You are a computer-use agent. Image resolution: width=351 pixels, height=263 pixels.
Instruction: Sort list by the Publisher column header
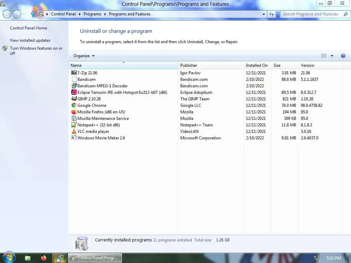[x=211, y=65]
